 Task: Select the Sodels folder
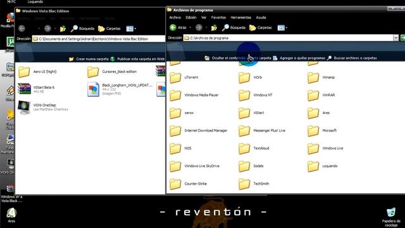[251, 166]
